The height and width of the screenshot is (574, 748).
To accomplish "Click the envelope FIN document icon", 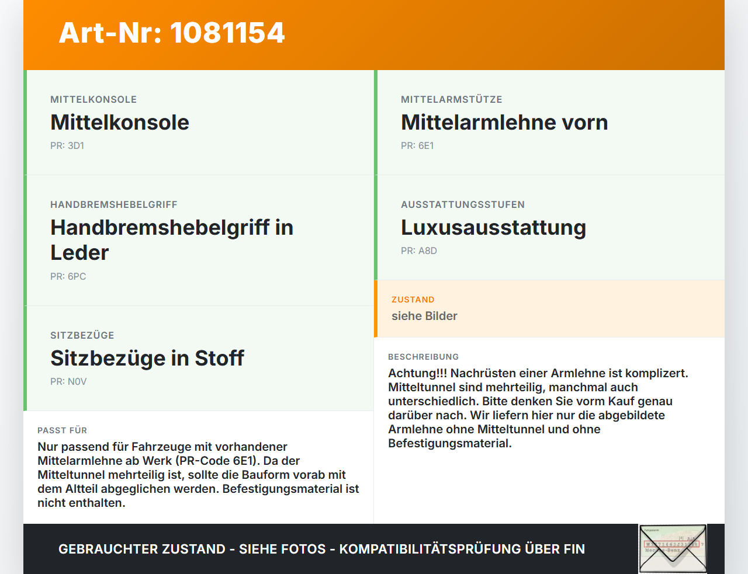I will (x=673, y=549).
